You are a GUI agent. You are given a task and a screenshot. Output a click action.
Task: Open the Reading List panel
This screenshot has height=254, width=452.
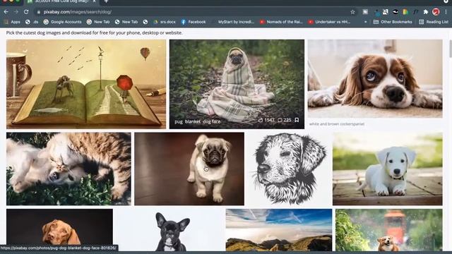[x=434, y=22]
